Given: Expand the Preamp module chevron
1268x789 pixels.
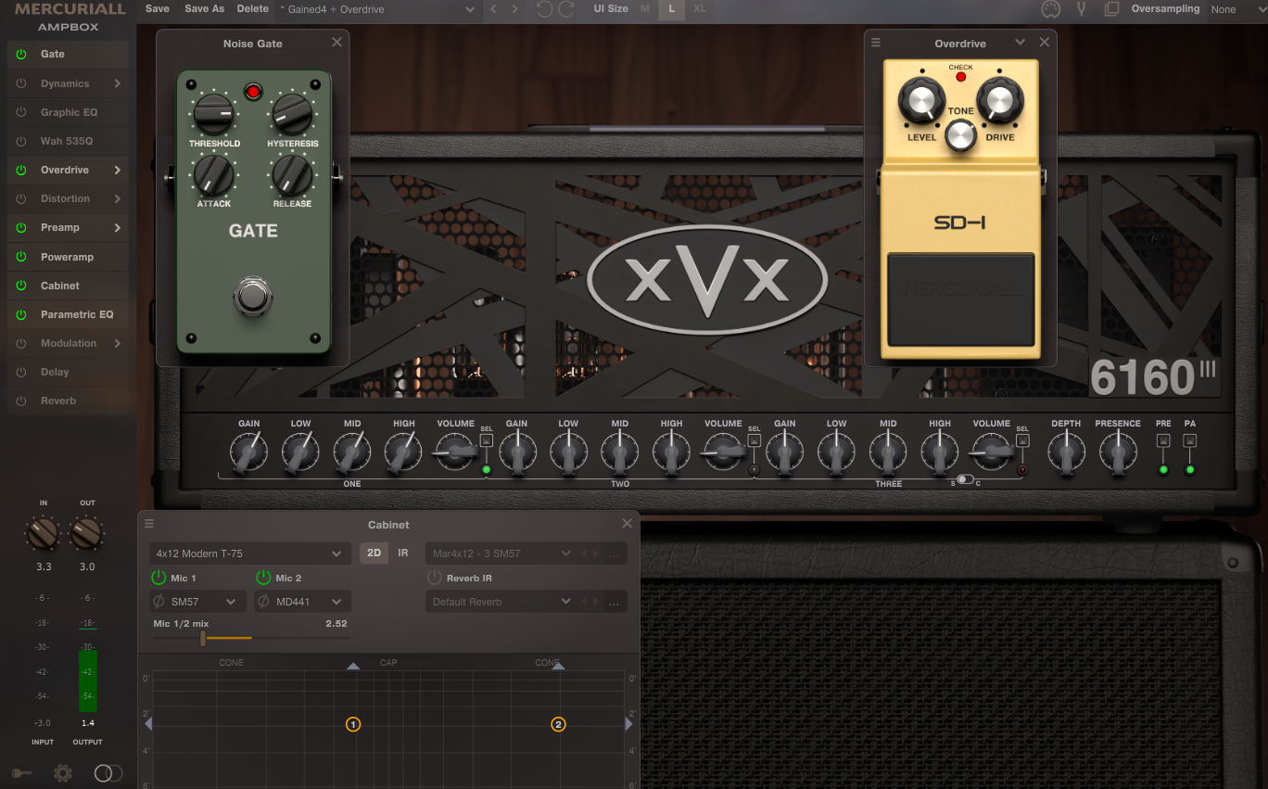Looking at the screenshot, I should click(118, 227).
